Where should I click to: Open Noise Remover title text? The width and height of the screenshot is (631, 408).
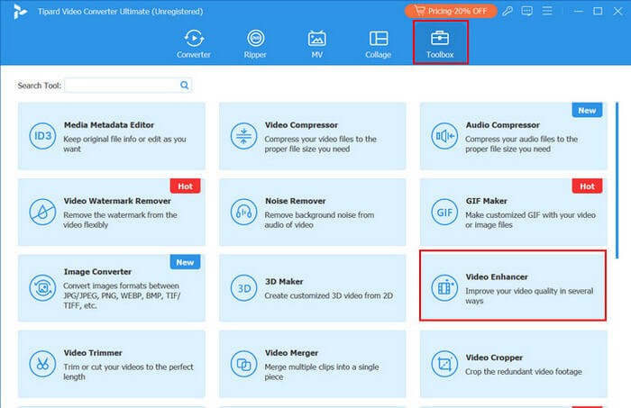296,201
